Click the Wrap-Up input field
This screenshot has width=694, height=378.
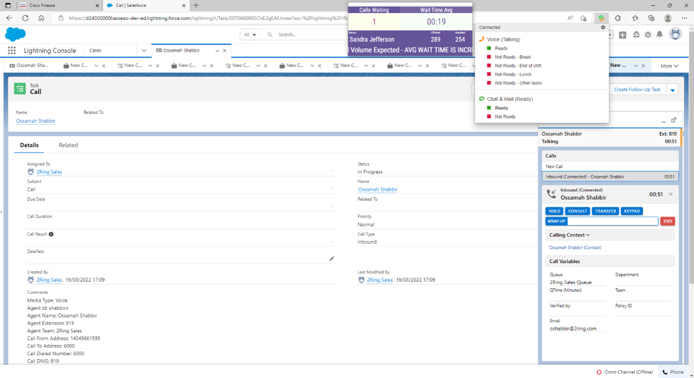click(x=612, y=221)
